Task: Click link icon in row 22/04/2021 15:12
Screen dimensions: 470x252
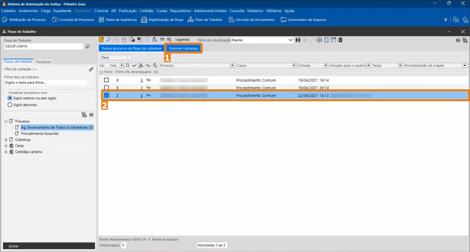Action: [x=148, y=95]
